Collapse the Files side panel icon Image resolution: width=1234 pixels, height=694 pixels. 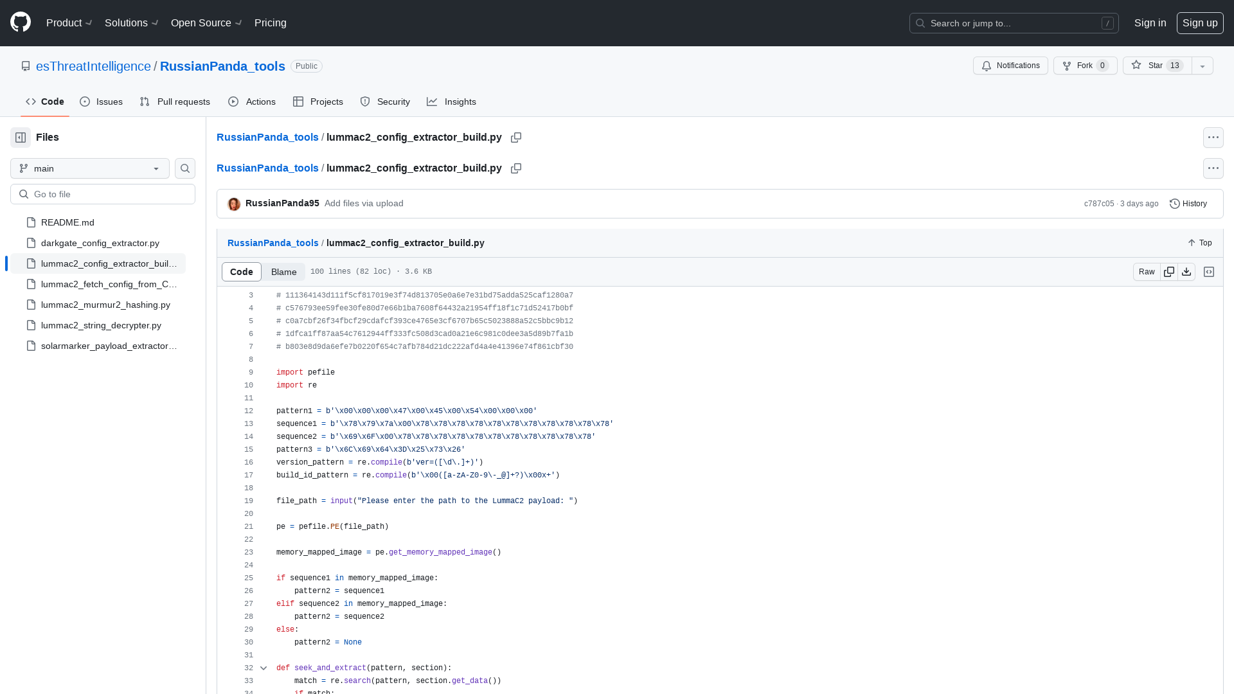[21, 138]
